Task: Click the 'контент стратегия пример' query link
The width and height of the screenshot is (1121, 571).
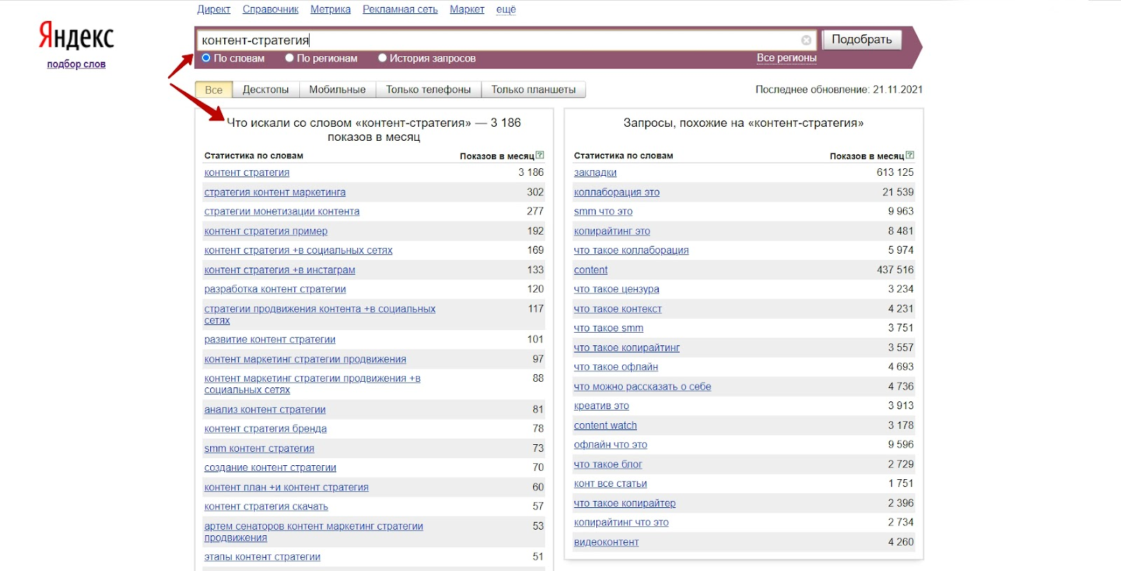Action: 266,231
